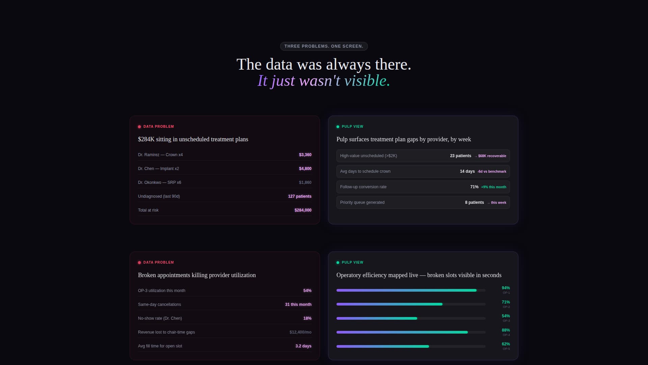Click the green dot in the Operatory efficiency card

pos(338,263)
